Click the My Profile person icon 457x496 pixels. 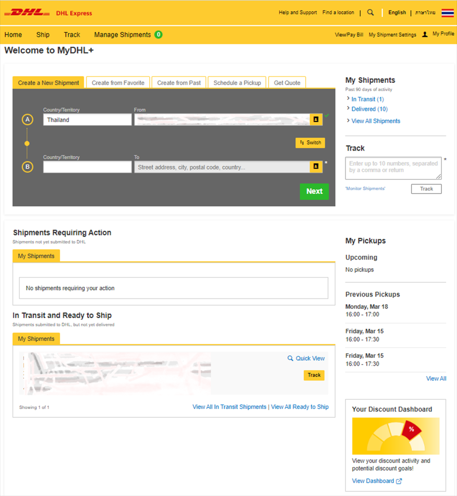click(425, 34)
